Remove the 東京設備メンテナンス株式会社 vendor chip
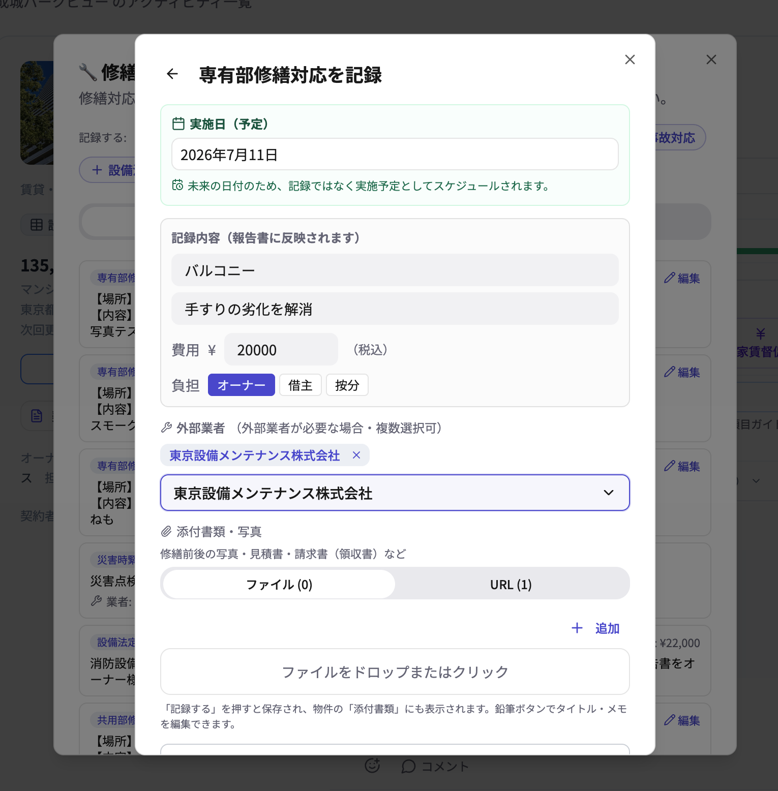Image resolution: width=778 pixels, height=791 pixels. point(356,455)
